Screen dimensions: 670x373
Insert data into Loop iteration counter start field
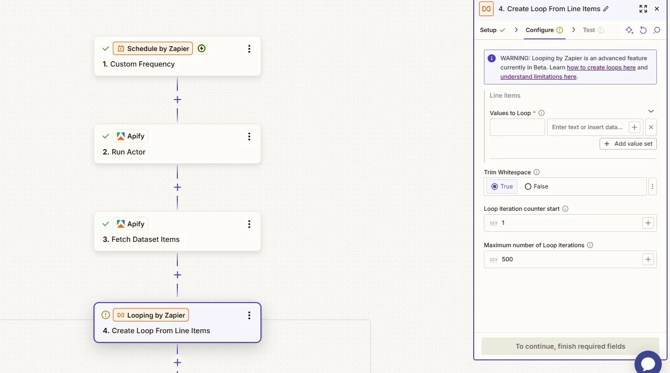point(648,223)
